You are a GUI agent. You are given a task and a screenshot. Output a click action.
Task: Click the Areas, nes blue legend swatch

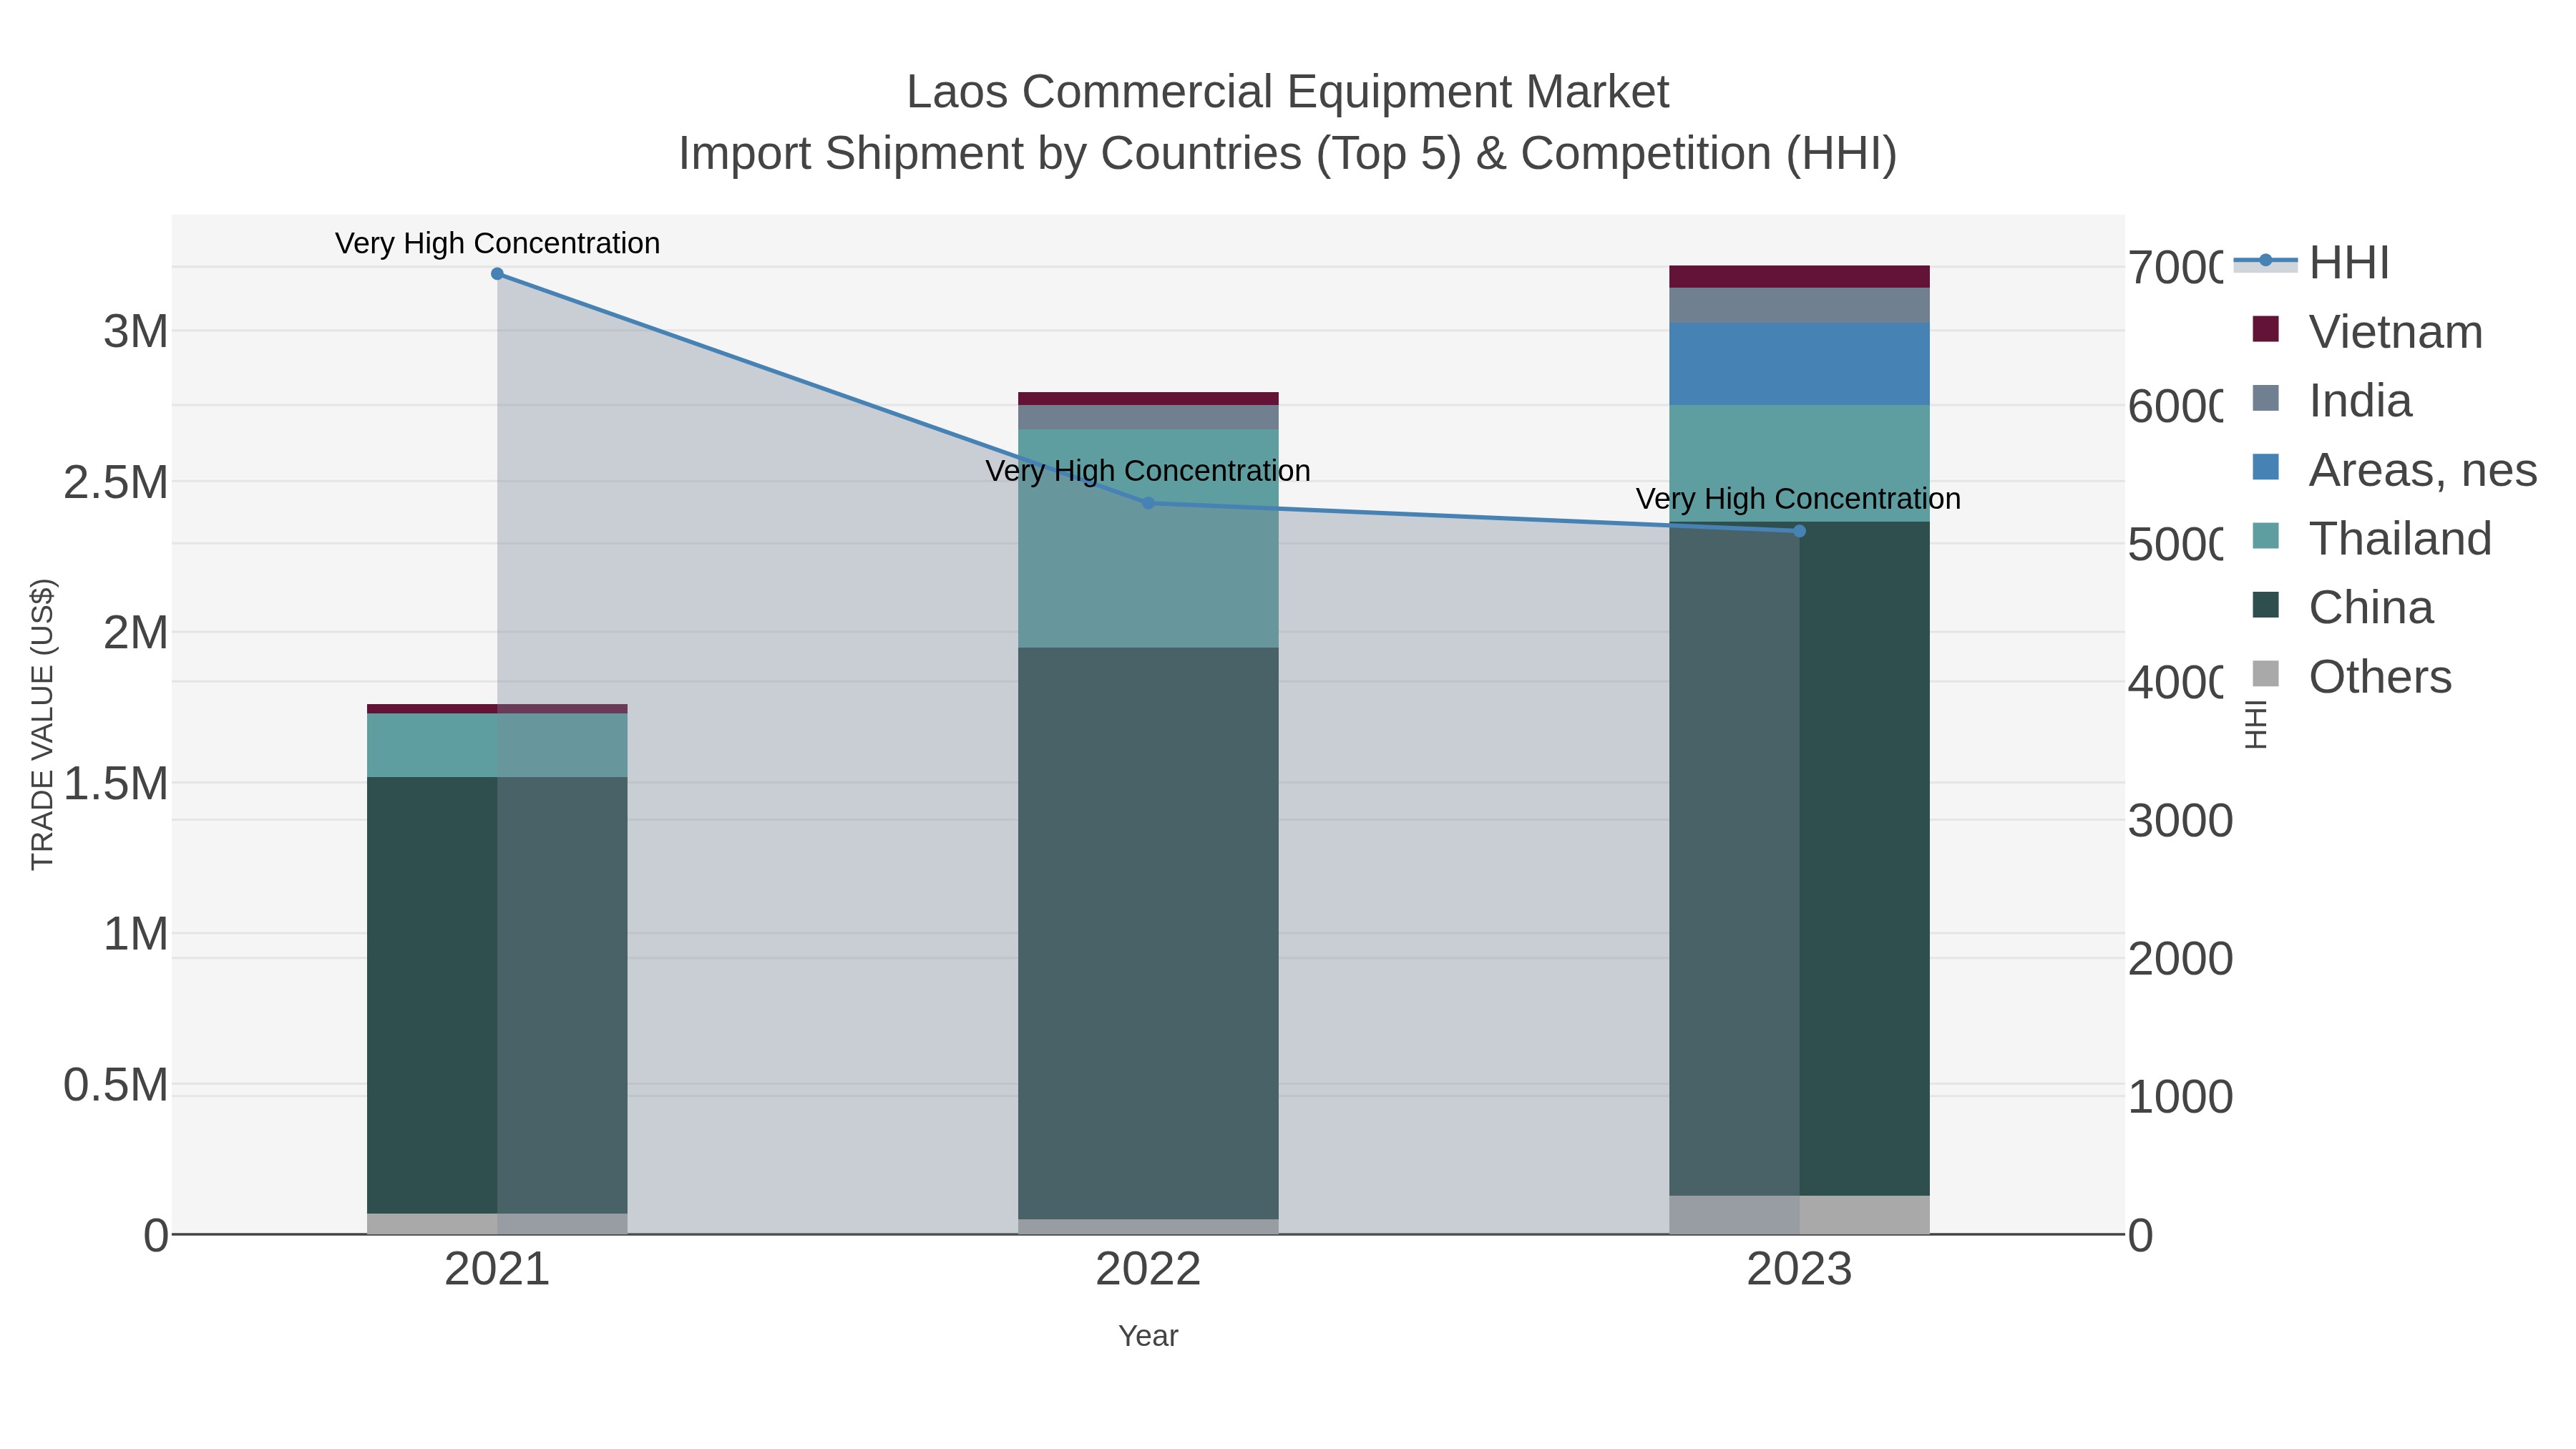(x=2266, y=467)
